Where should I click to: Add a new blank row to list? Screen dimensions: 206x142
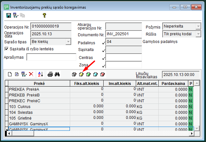(10, 74)
